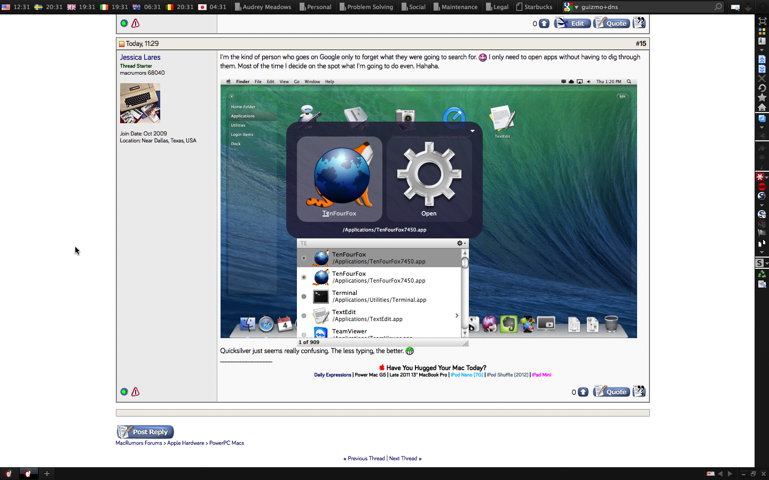Open the #15 post permalink

point(641,44)
